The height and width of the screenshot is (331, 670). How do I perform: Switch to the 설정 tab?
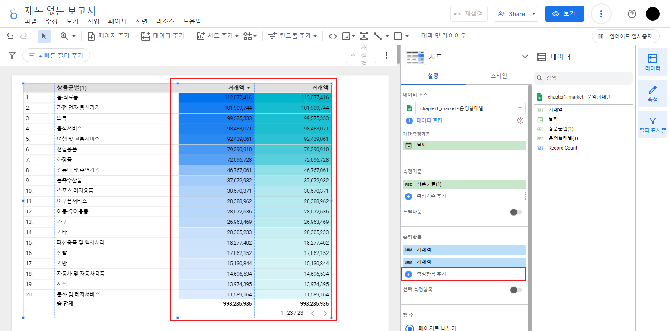point(433,76)
